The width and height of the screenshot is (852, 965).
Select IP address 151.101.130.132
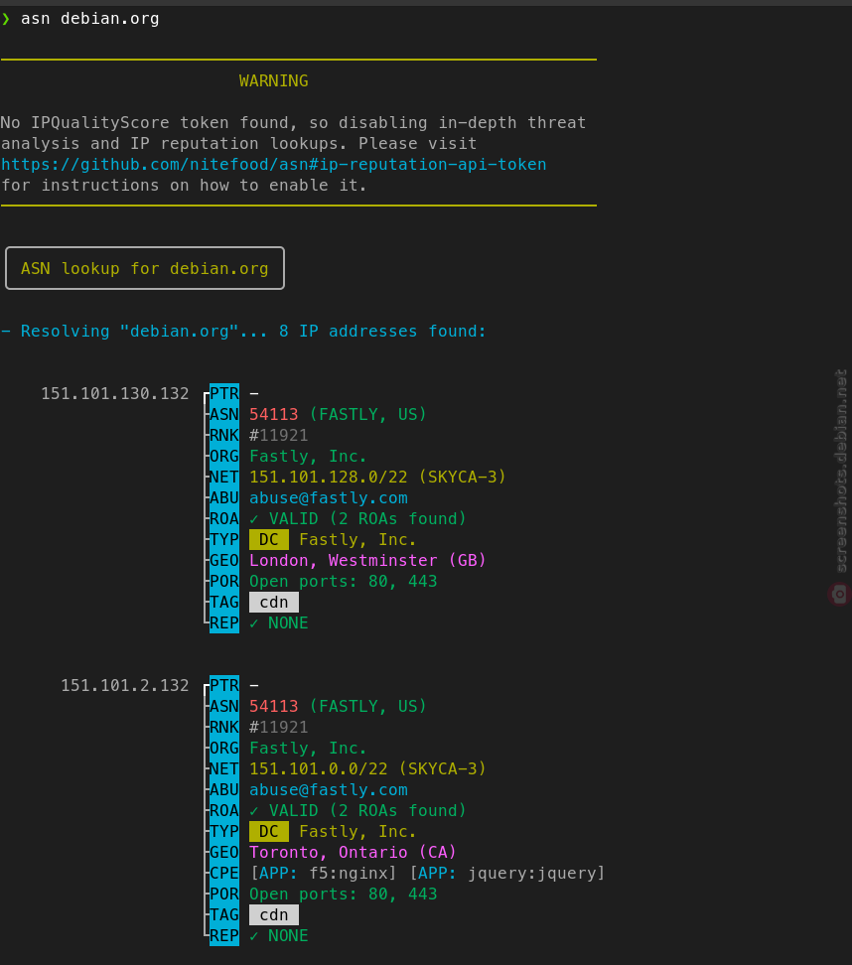(114, 394)
